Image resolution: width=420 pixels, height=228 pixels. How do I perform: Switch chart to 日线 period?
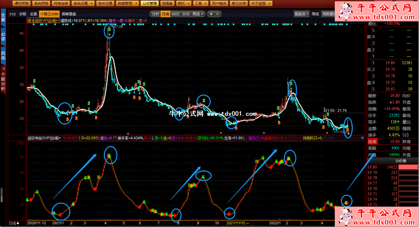(166, 14)
